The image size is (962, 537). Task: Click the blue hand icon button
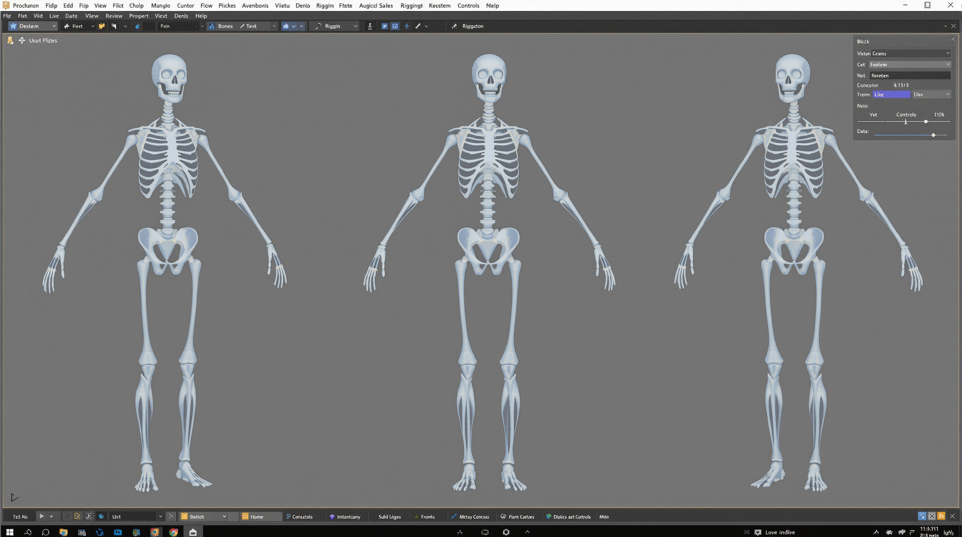pyautogui.click(x=286, y=26)
